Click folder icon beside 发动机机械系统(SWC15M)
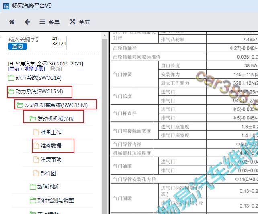This screenshot has height=214, width=258. click(20, 105)
